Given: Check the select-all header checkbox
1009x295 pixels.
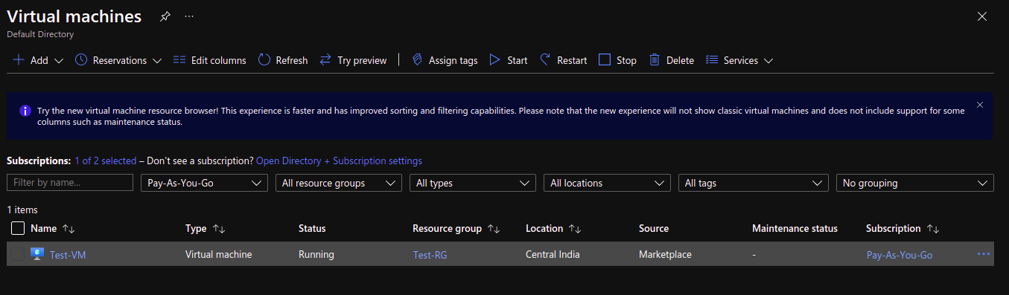Looking at the screenshot, I should tap(18, 229).
